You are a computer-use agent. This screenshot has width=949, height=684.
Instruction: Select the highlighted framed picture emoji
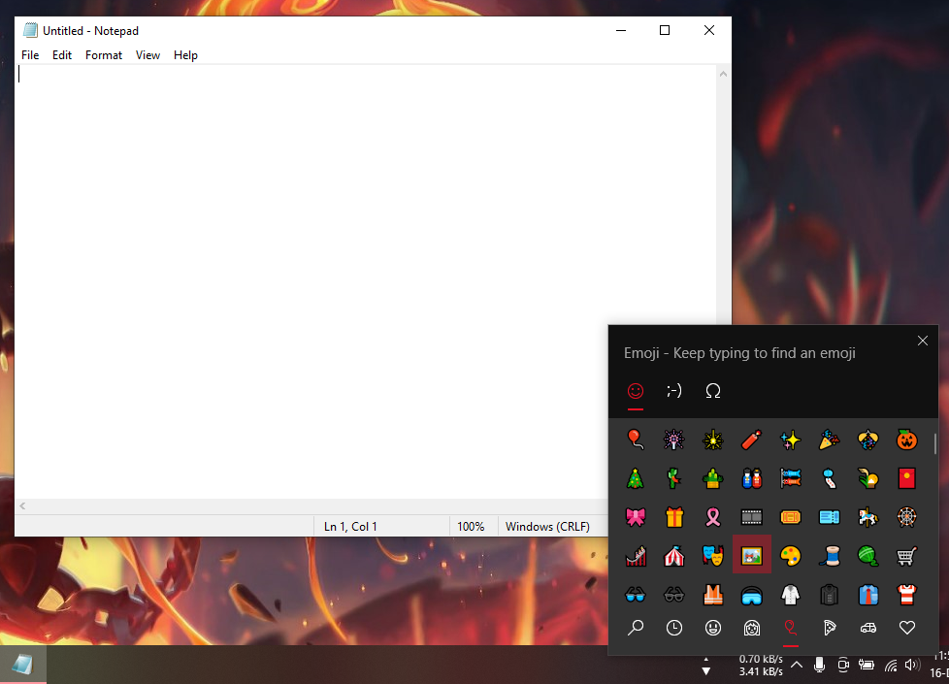click(752, 556)
